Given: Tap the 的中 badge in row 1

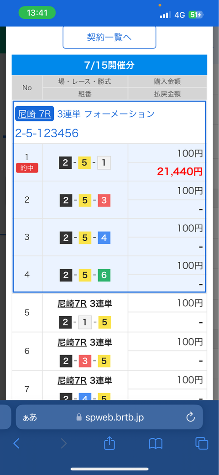Looking at the screenshot, I should (x=27, y=168).
